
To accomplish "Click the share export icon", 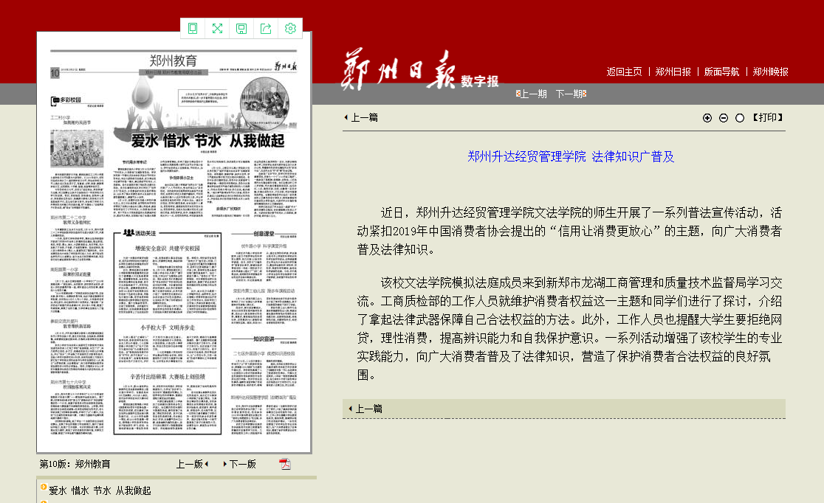I will 266,29.
